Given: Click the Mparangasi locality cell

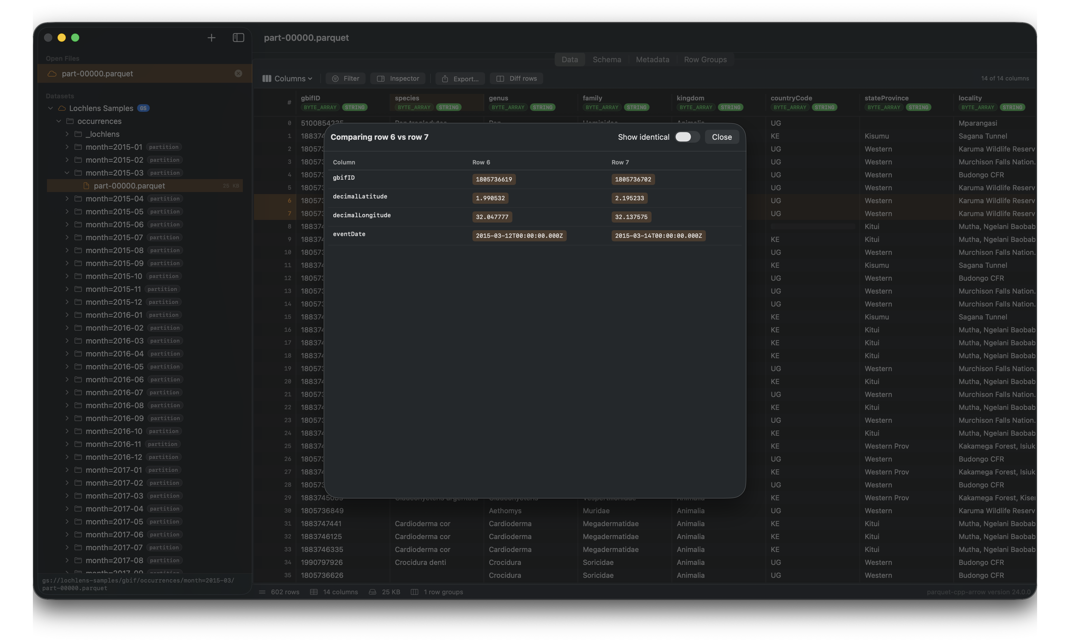Looking at the screenshot, I should click(x=995, y=123).
